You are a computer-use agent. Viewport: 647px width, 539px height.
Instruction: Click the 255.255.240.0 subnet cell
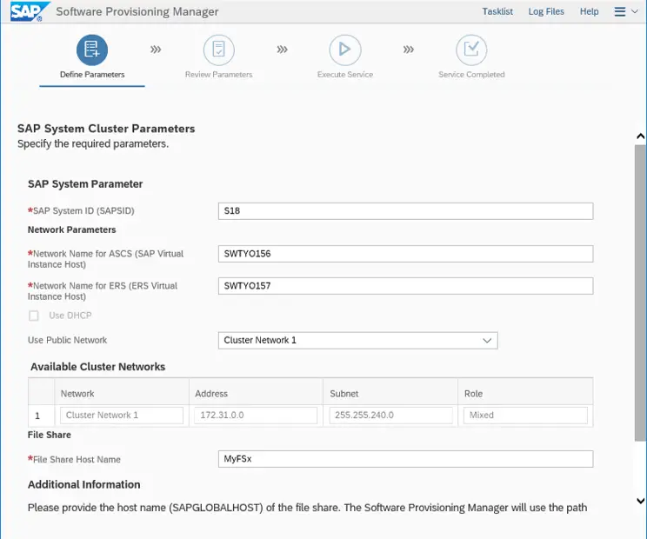(390, 416)
